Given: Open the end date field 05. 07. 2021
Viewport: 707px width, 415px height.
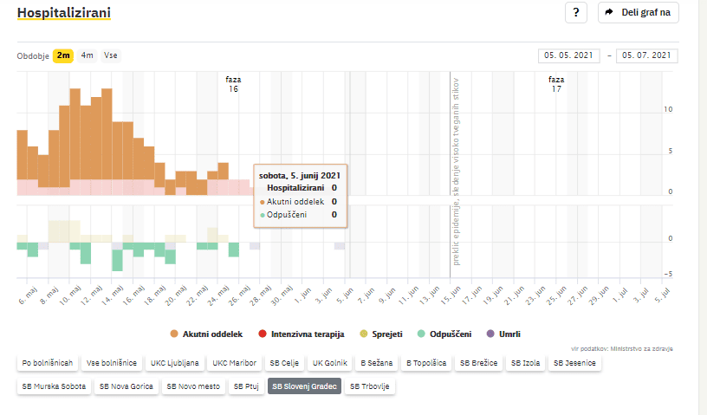Looking at the screenshot, I should point(646,55).
